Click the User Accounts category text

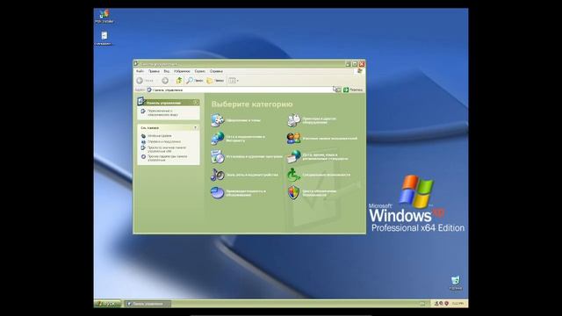coord(330,139)
